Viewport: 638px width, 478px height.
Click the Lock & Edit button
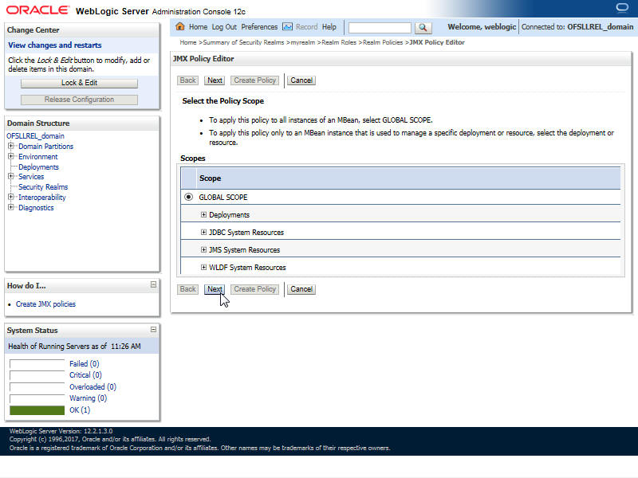click(x=79, y=83)
